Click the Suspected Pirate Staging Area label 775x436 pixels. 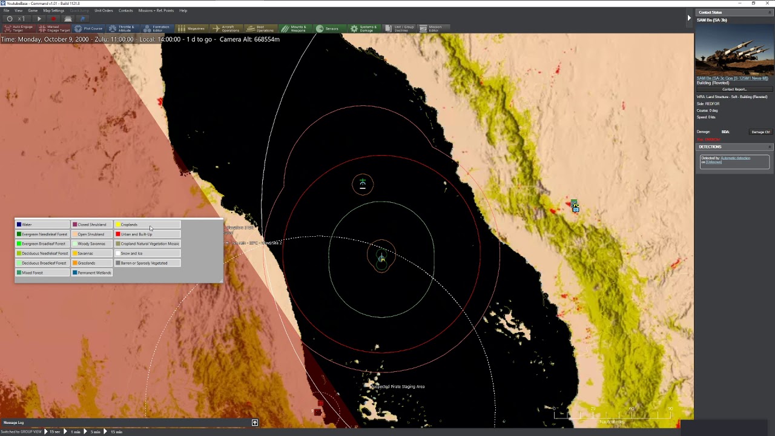coord(398,386)
